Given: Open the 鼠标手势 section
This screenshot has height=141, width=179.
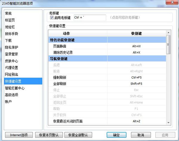Looking at the screenshot, I should [x=23, y=34].
